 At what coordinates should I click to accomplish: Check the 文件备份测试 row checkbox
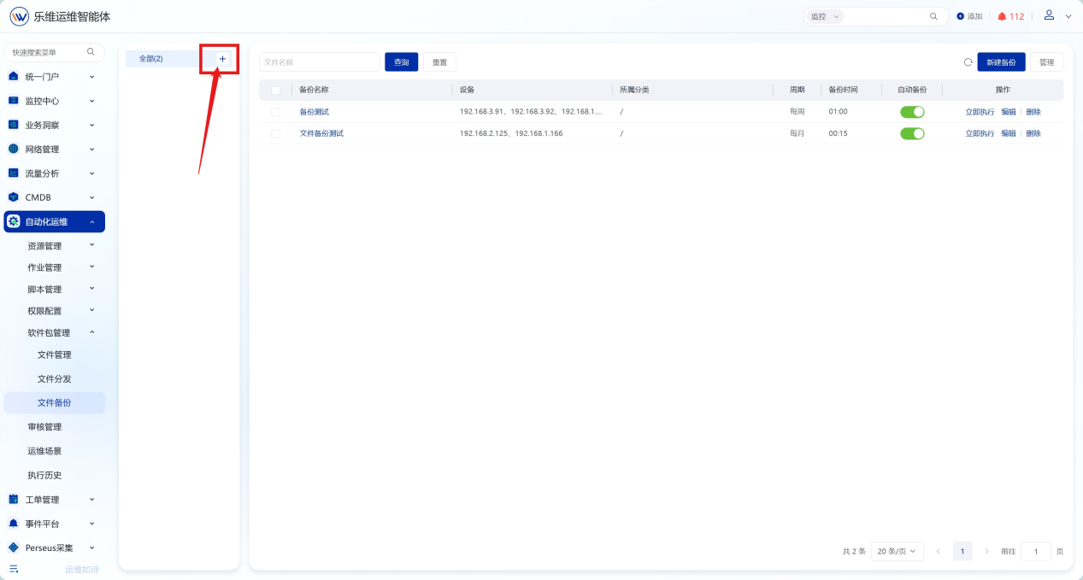tap(275, 133)
